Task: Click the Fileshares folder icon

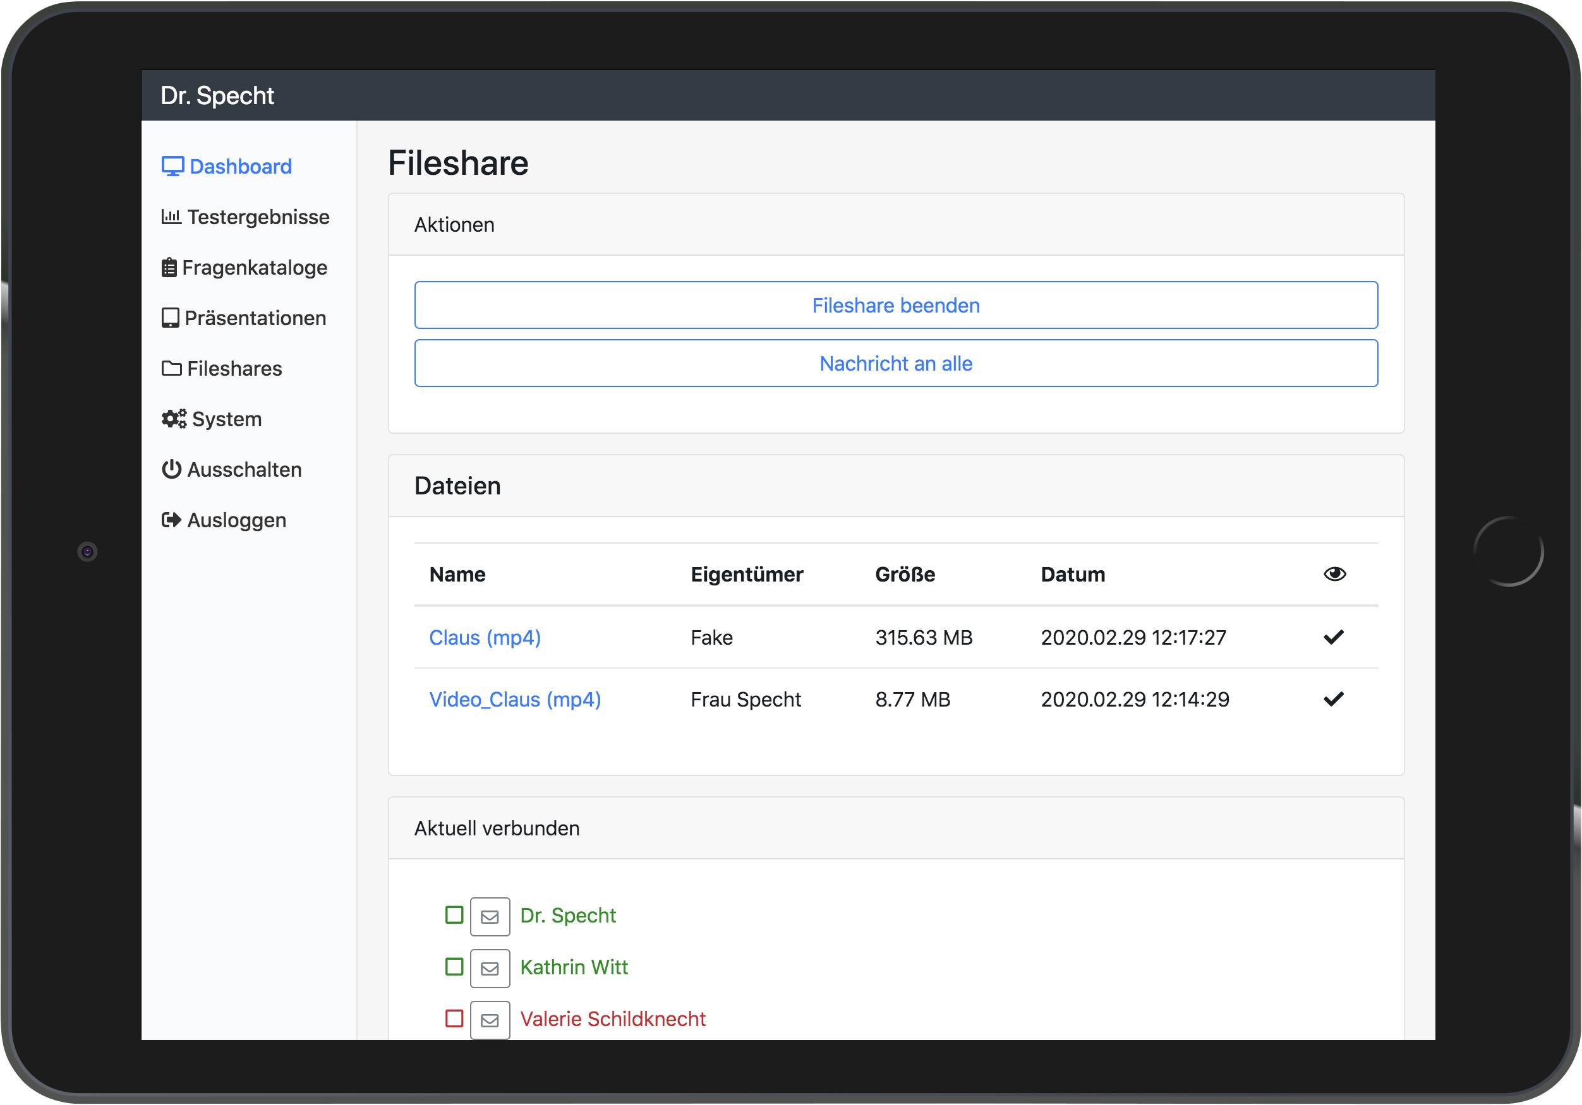Action: coord(172,368)
